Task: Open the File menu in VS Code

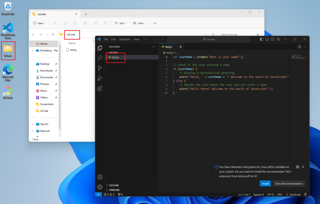Action: click(x=106, y=39)
